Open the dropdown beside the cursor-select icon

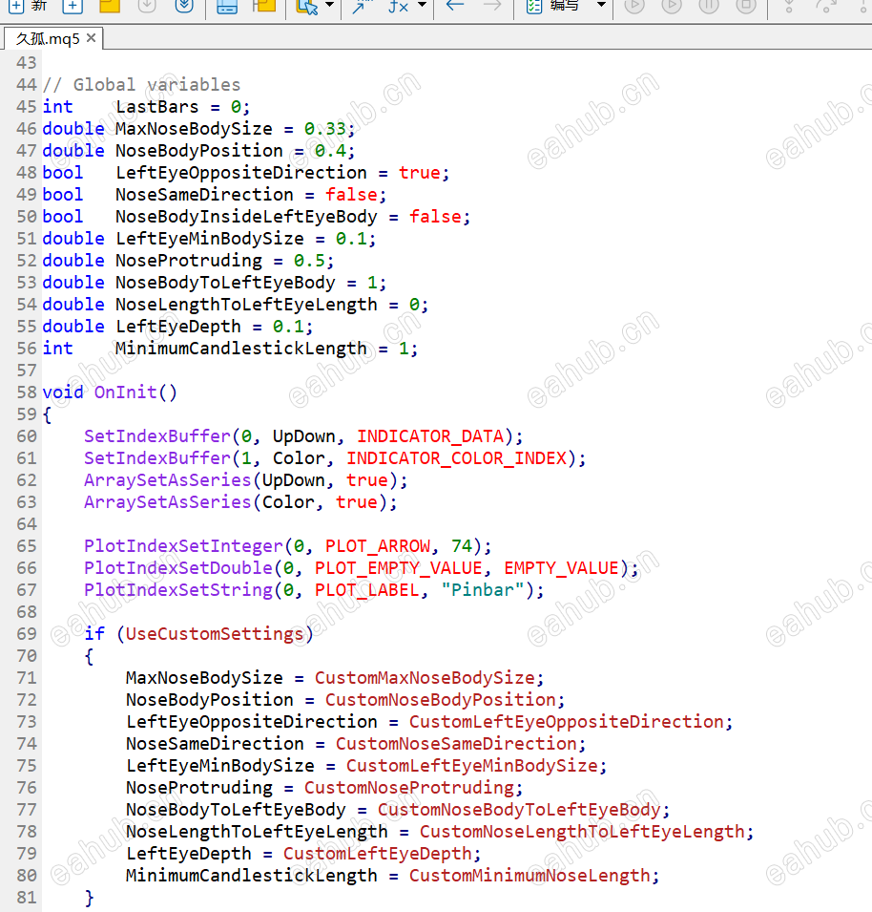329,5
